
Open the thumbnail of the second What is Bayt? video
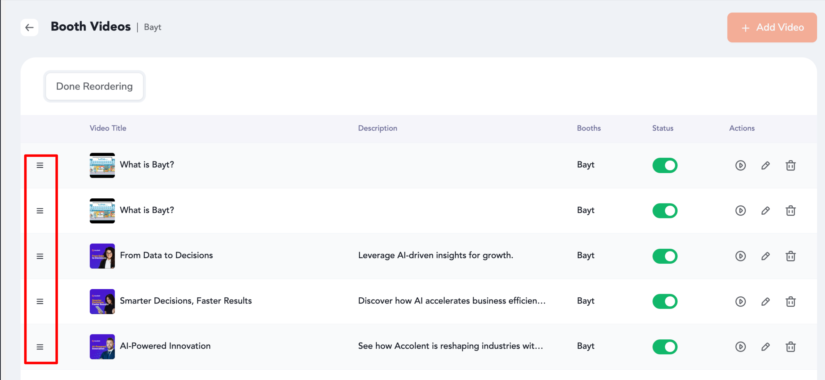[x=102, y=211]
